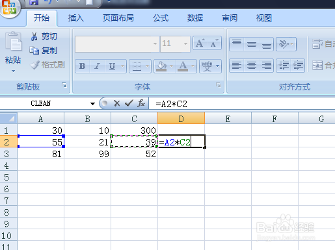Open clipboard group dialog launcher
This screenshot has height=250, width=335.
64,85
